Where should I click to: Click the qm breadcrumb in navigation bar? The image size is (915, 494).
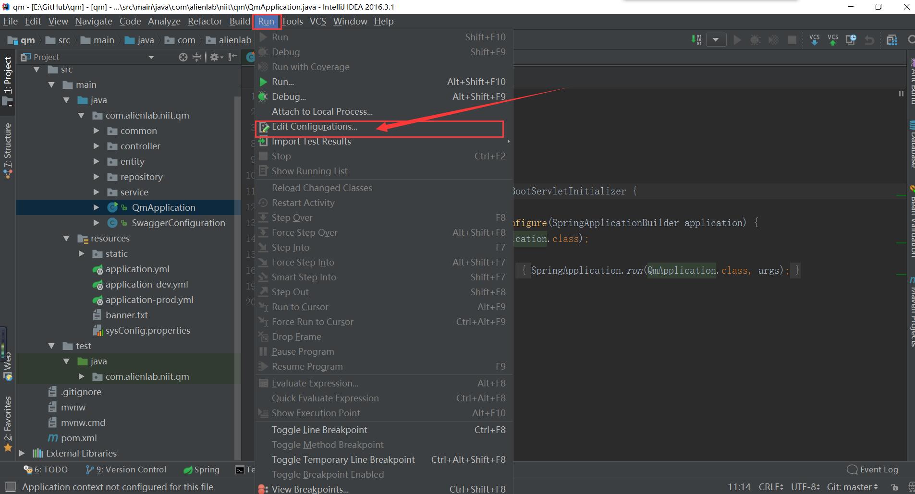click(22, 40)
